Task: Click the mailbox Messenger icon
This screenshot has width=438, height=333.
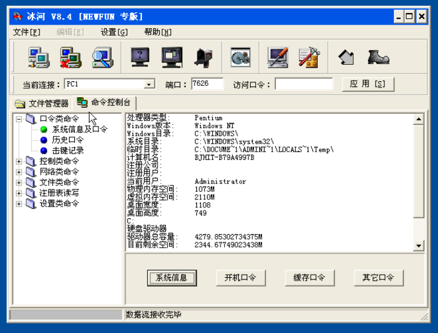Action: pos(203,58)
